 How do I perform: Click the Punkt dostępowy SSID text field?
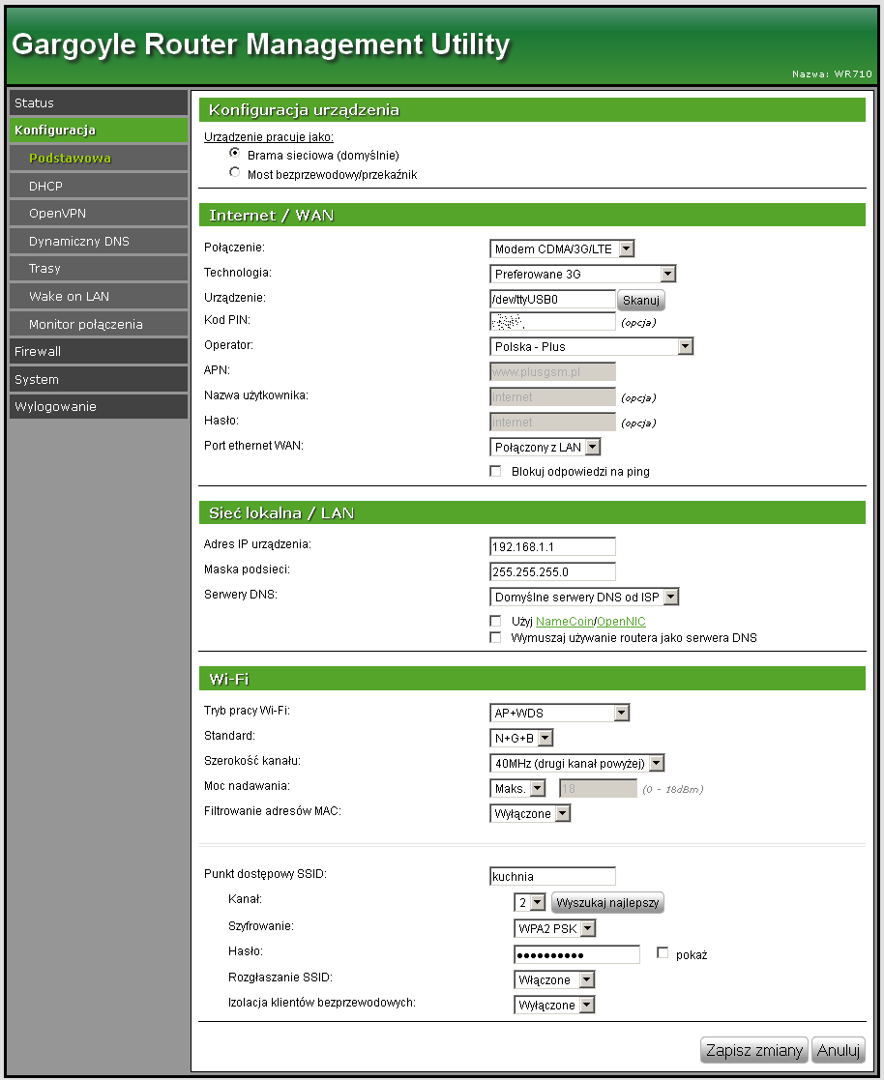(552, 877)
